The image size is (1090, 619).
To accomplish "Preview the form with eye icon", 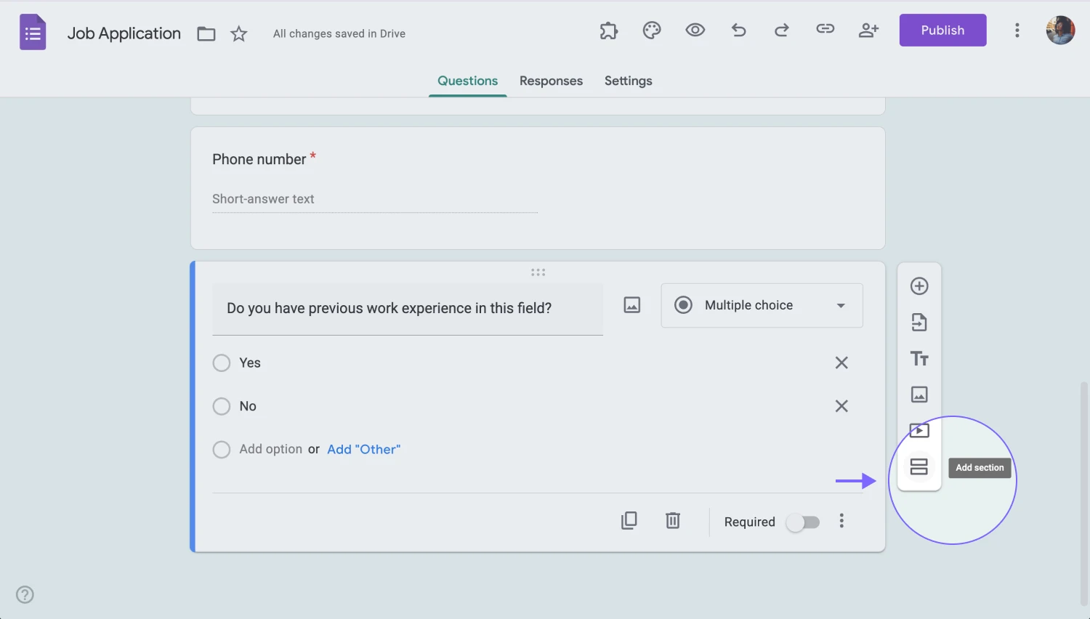I will tap(695, 31).
